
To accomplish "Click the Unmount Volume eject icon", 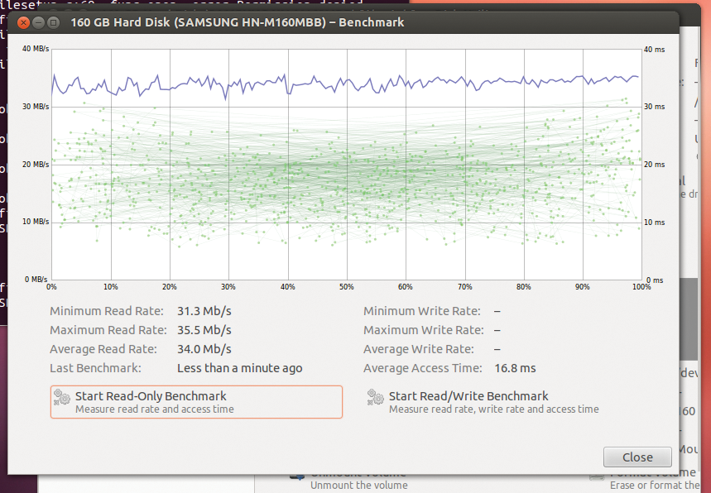I will tap(296, 476).
